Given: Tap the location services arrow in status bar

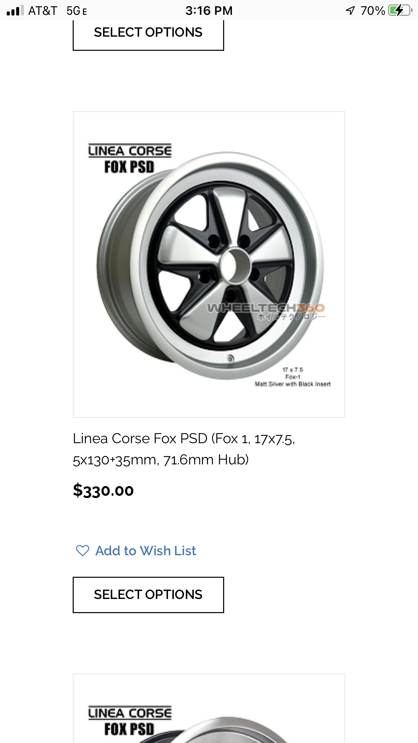Looking at the screenshot, I should (x=350, y=10).
